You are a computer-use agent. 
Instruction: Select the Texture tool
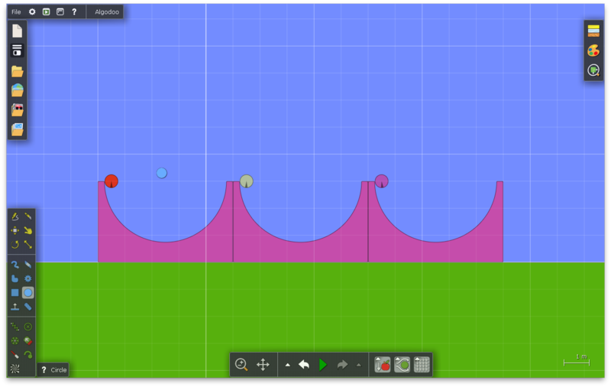[15, 369]
